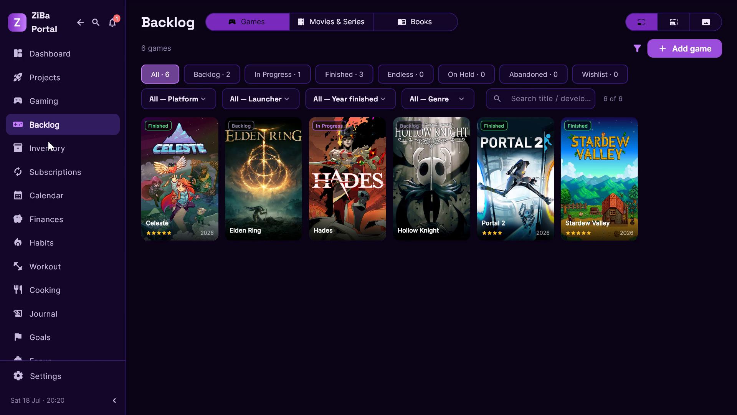Open the All — Platform dropdown
Image resolution: width=737 pixels, height=415 pixels.
(x=178, y=99)
